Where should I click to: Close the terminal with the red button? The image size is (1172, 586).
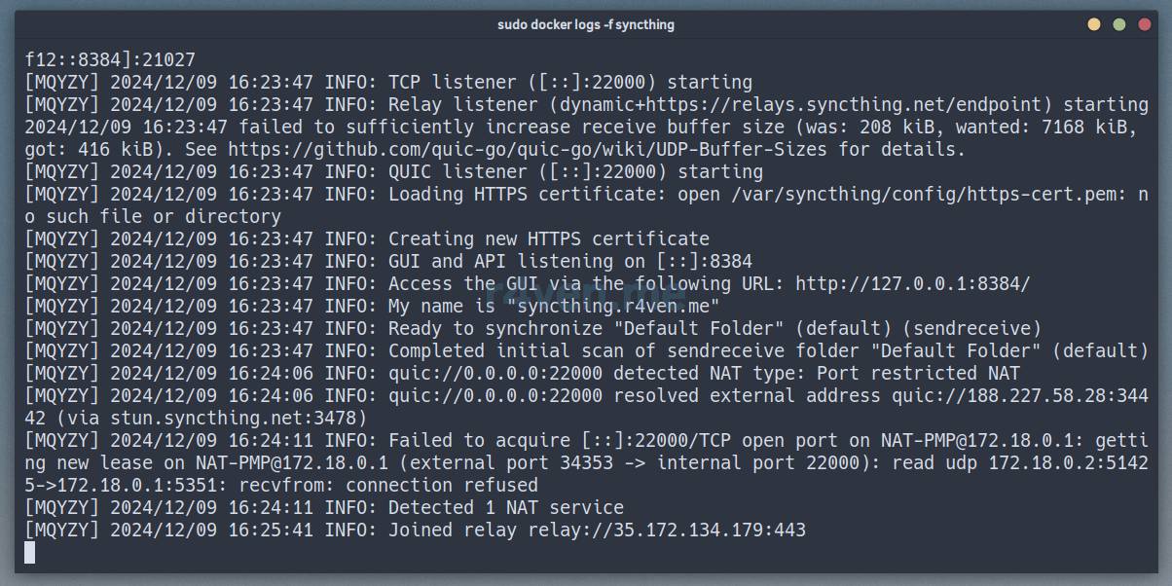click(x=1145, y=24)
